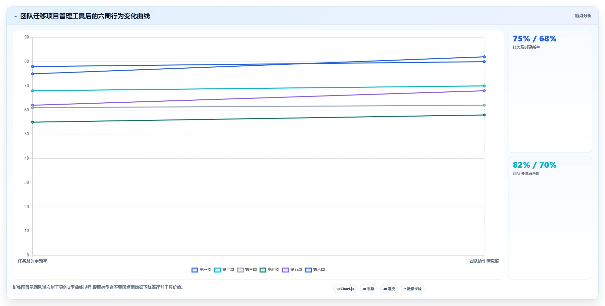The image size is (605, 306).
Task: Toggle the 第一周 legend item
Action: (x=202, y=270)
